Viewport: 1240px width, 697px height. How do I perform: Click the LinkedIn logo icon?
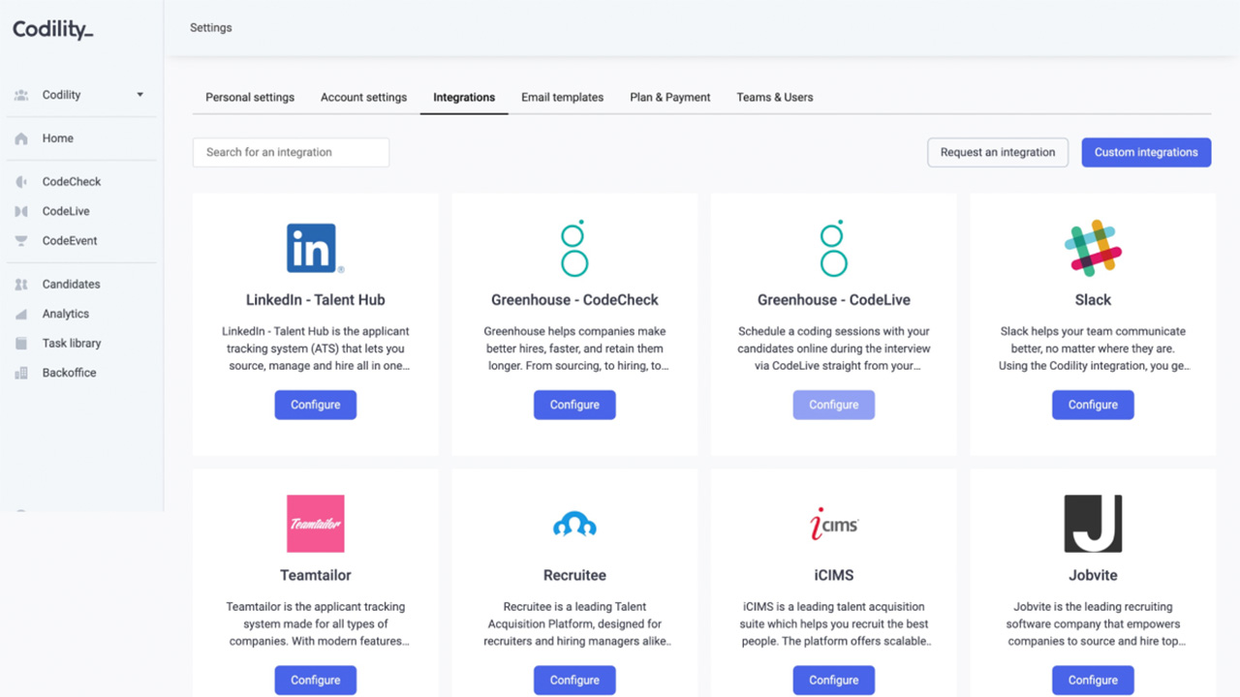tap(315, 249)
